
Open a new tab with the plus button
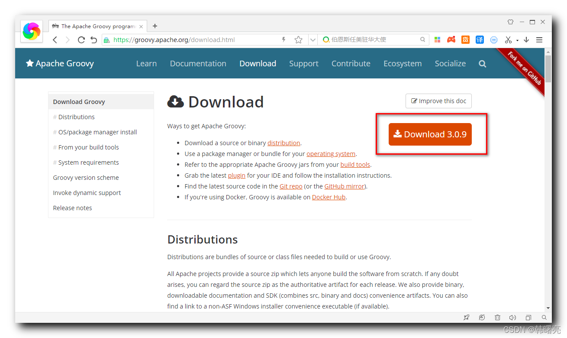pos(155,26)
